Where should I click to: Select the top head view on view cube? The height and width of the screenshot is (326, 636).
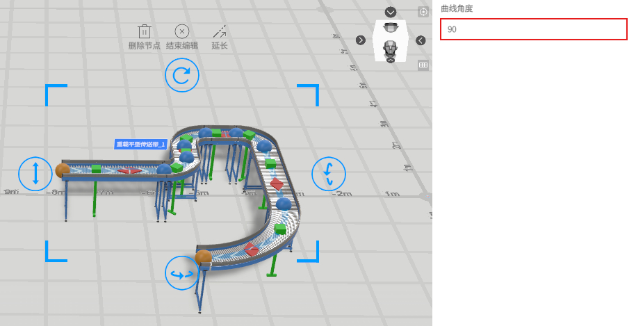(x=390, y=28)
